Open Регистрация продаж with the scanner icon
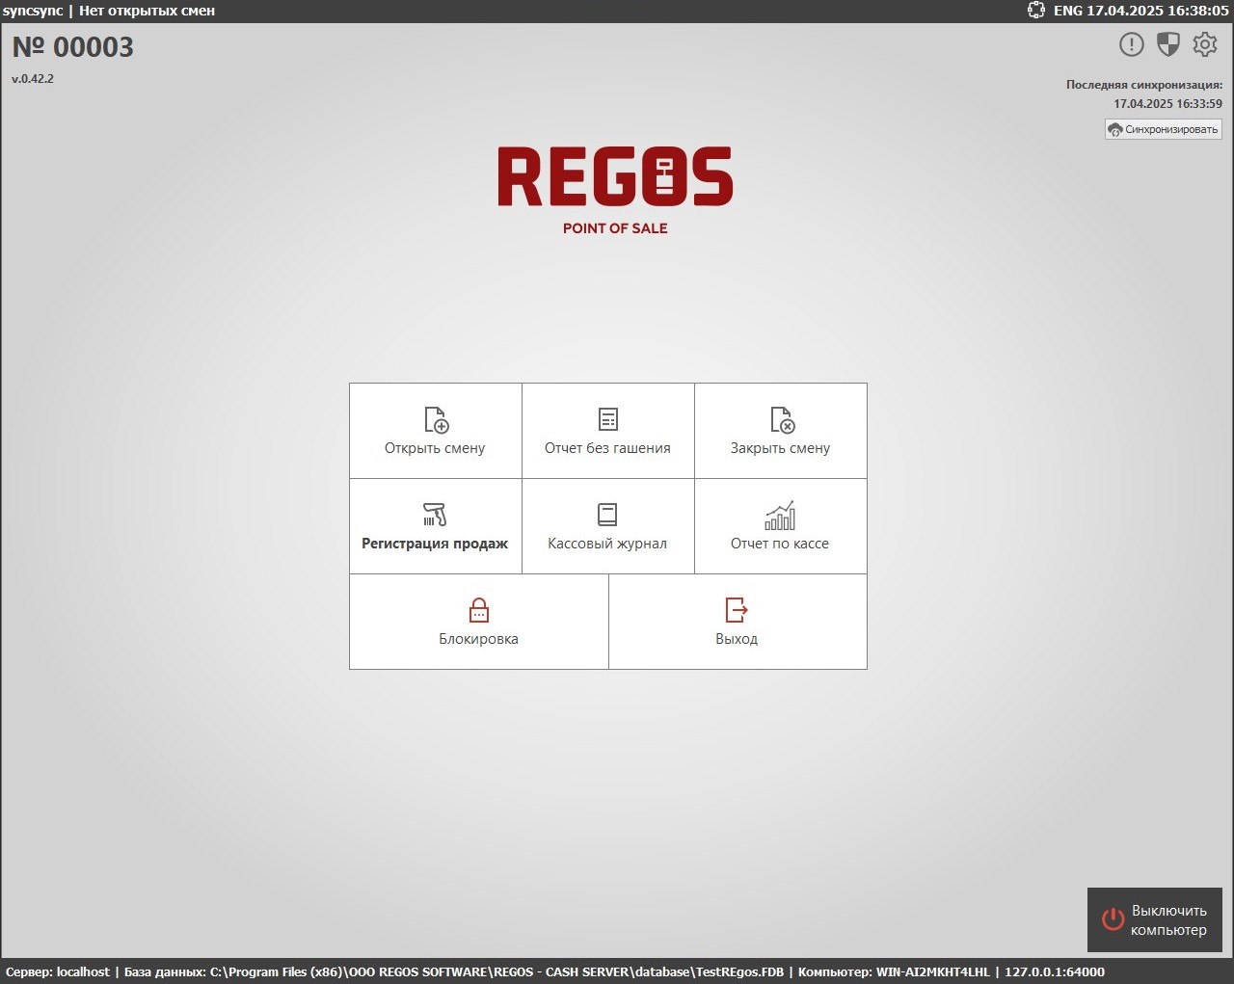Image resolution: width=1234 pixels, height=984 pixels. click(x=435, y=526)
